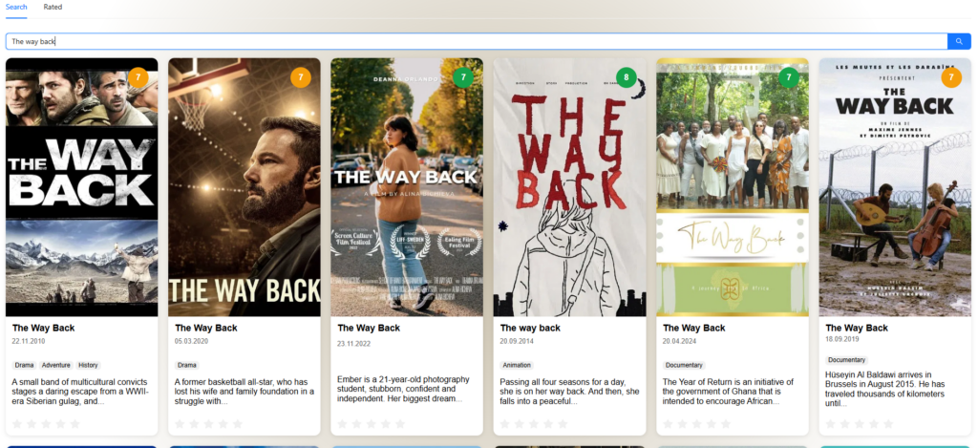Switch to the Rated tab

(x=53, y=7)
